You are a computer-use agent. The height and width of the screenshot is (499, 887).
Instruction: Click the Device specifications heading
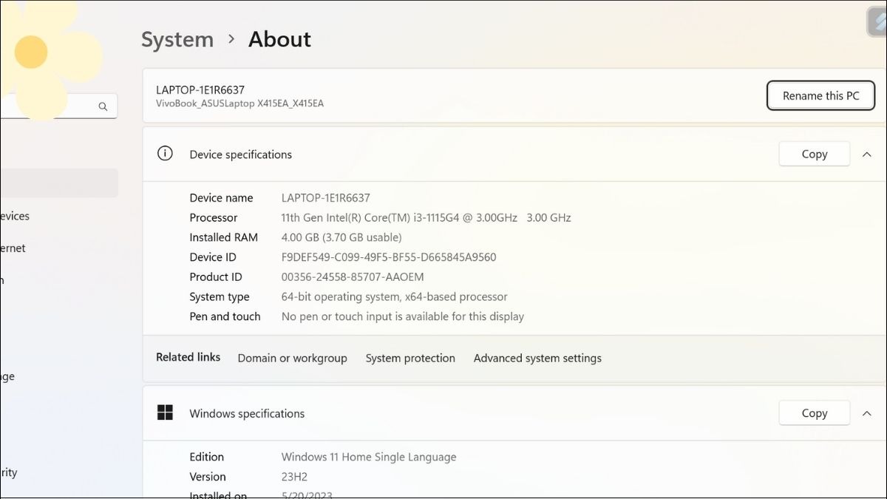click(x=240, y=155)
